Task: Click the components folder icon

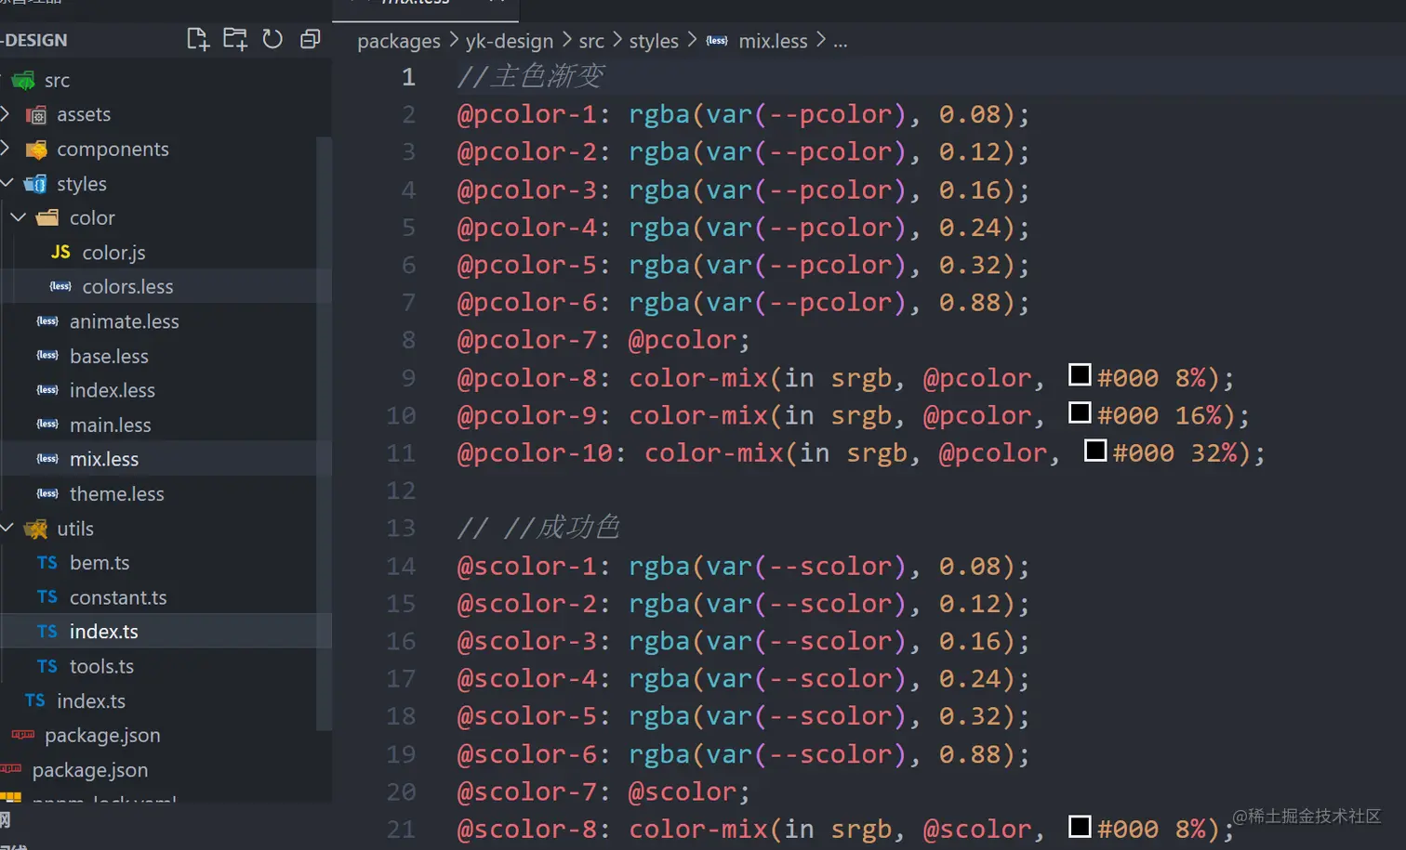Action: [36, 150]
